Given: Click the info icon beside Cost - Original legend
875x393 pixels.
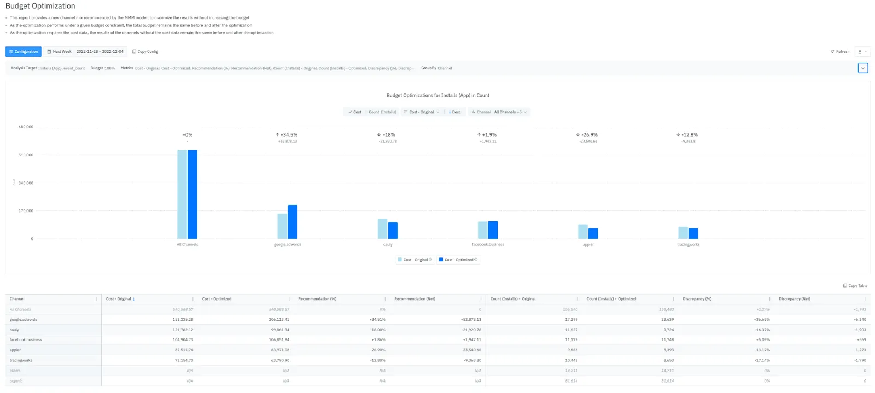Looking at the screenshot, I should (x=431, y=260).
